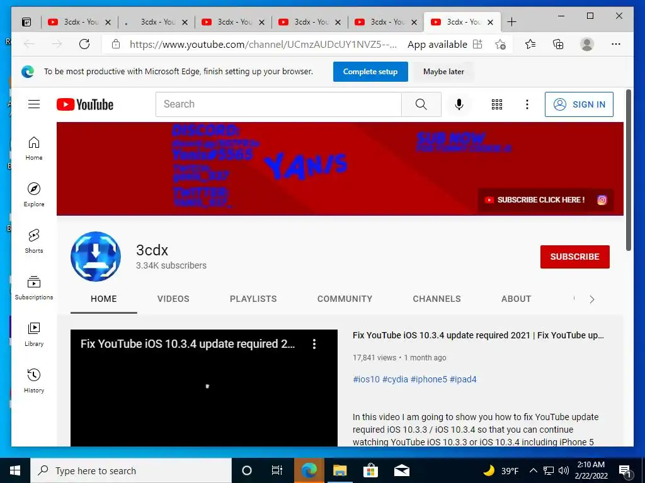Click the #iphone5 hashtag

click(428, 379)
